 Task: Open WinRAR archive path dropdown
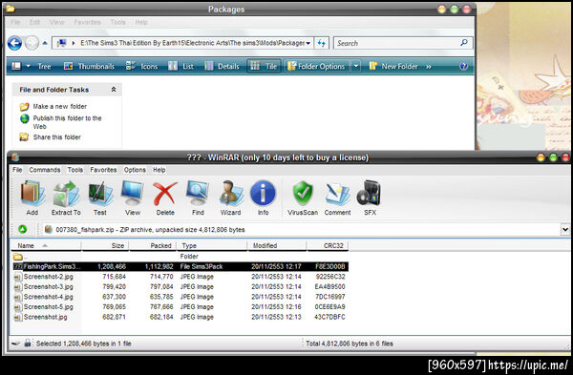tap(565, 230)
